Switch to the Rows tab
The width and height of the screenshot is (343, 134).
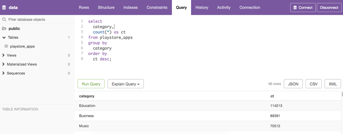pyautogui.click(x=84, y=8)
